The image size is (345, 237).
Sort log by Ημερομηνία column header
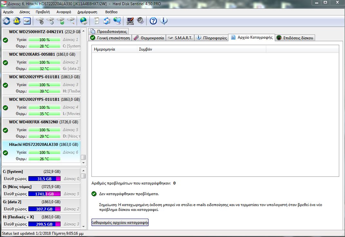(114, 49)
